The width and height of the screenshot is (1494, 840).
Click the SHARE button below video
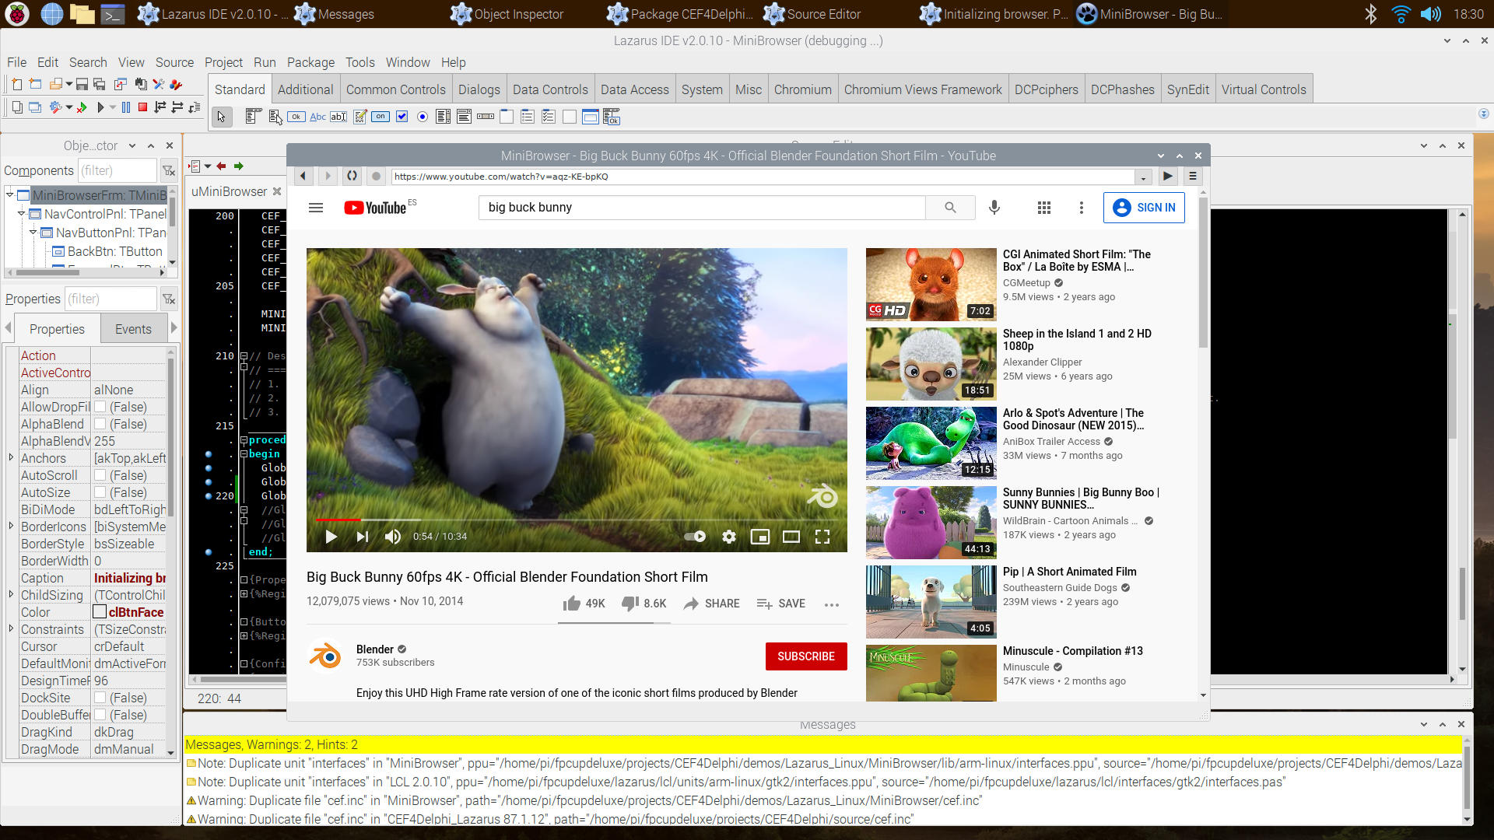(712, 604)
